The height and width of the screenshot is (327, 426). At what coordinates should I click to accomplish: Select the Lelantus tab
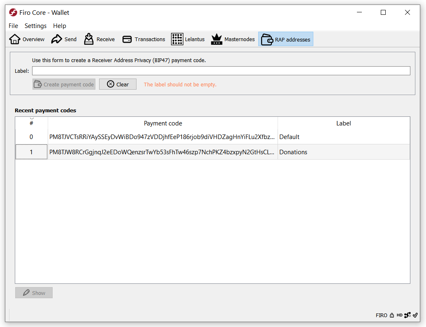pos(188,39)
